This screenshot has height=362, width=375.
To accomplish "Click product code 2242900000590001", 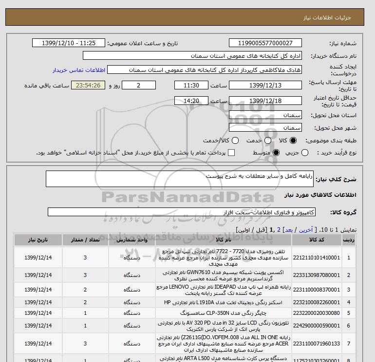I will coord(317,326).
